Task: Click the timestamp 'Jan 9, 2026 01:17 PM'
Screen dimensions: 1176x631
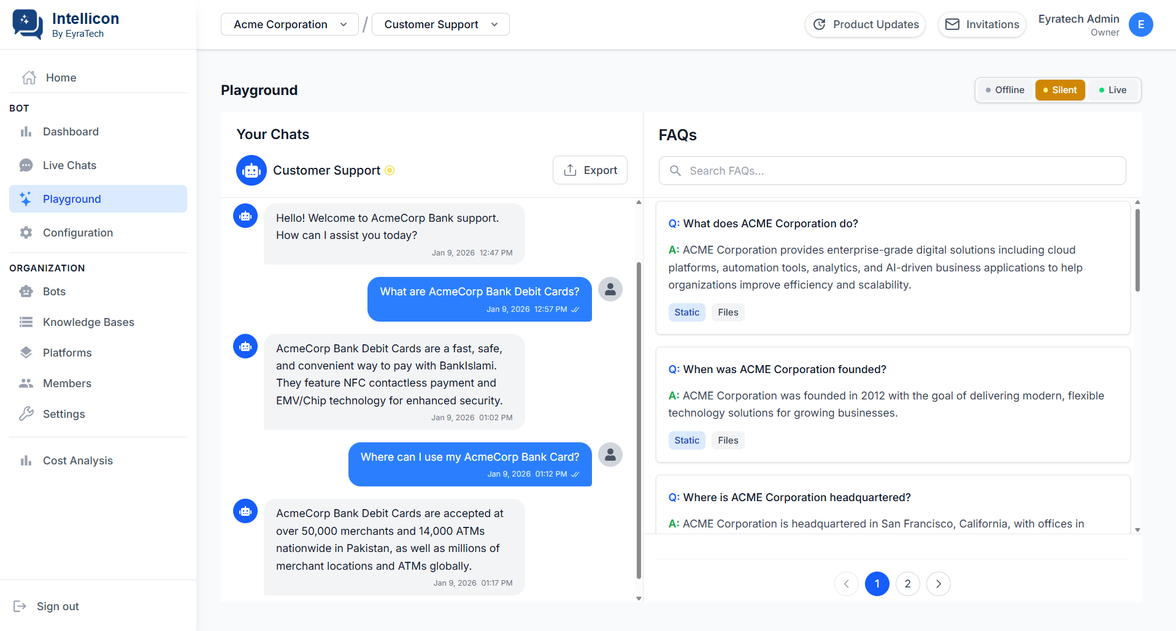Action: point(473,583)
